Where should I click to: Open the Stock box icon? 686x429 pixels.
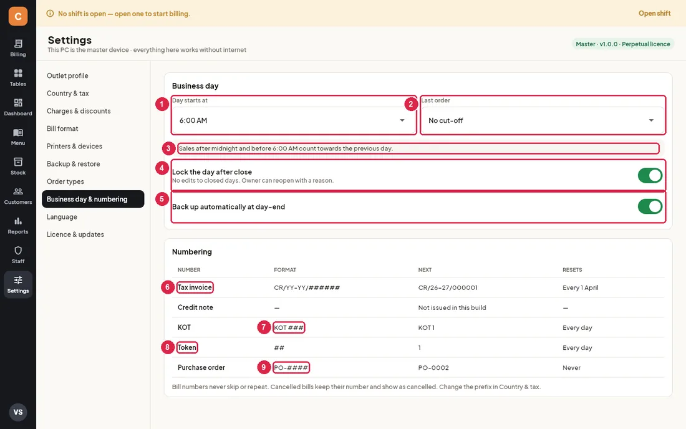[x=18, y=161]
